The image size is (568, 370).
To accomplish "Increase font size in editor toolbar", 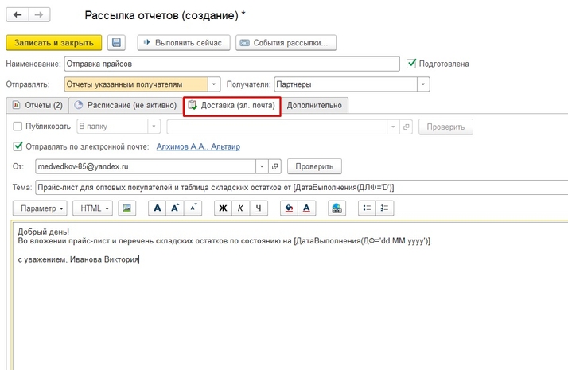I will (x=175, y=208).
